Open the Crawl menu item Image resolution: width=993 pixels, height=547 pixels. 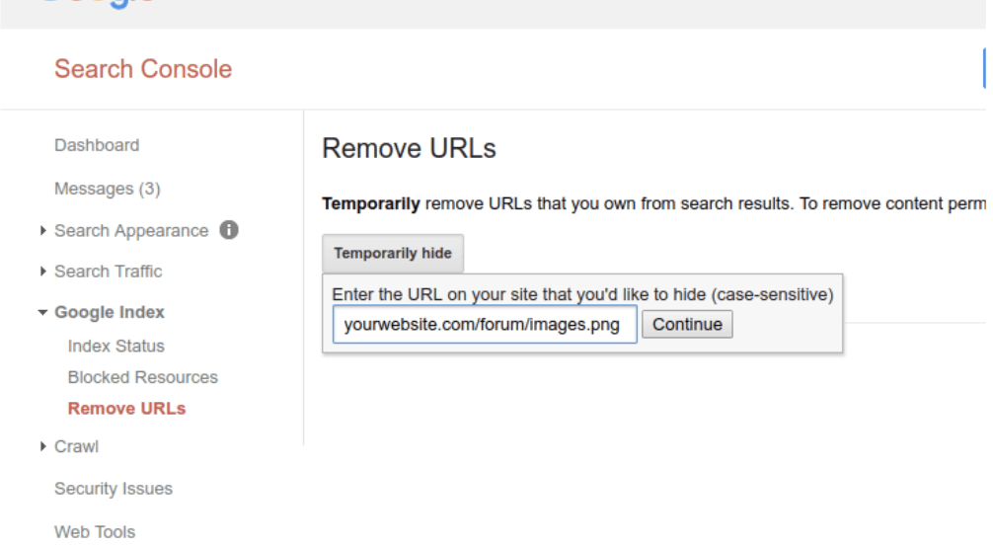point(77,447)
